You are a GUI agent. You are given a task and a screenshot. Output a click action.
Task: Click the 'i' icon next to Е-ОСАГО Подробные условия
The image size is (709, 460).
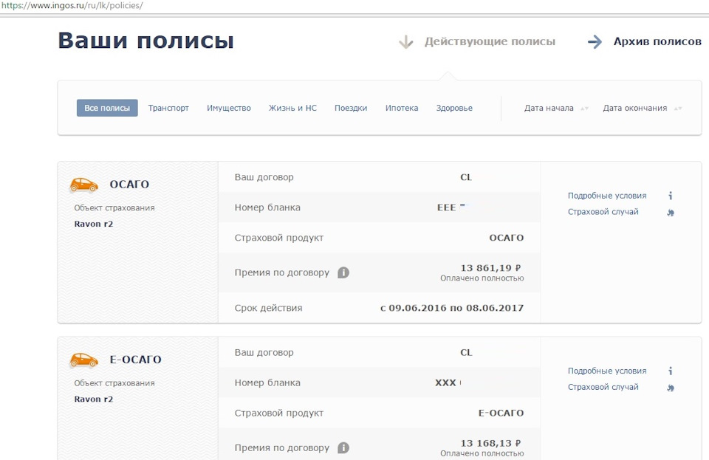671,371
